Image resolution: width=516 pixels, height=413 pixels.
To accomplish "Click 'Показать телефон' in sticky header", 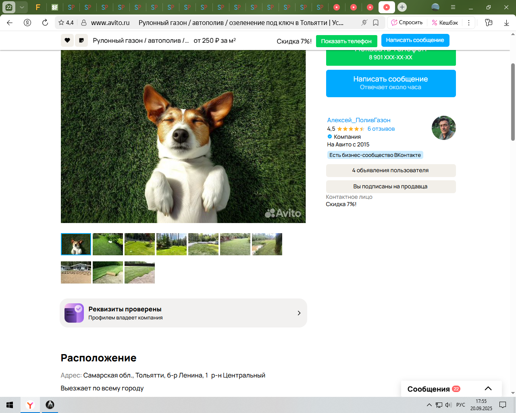I will [346, 41].
